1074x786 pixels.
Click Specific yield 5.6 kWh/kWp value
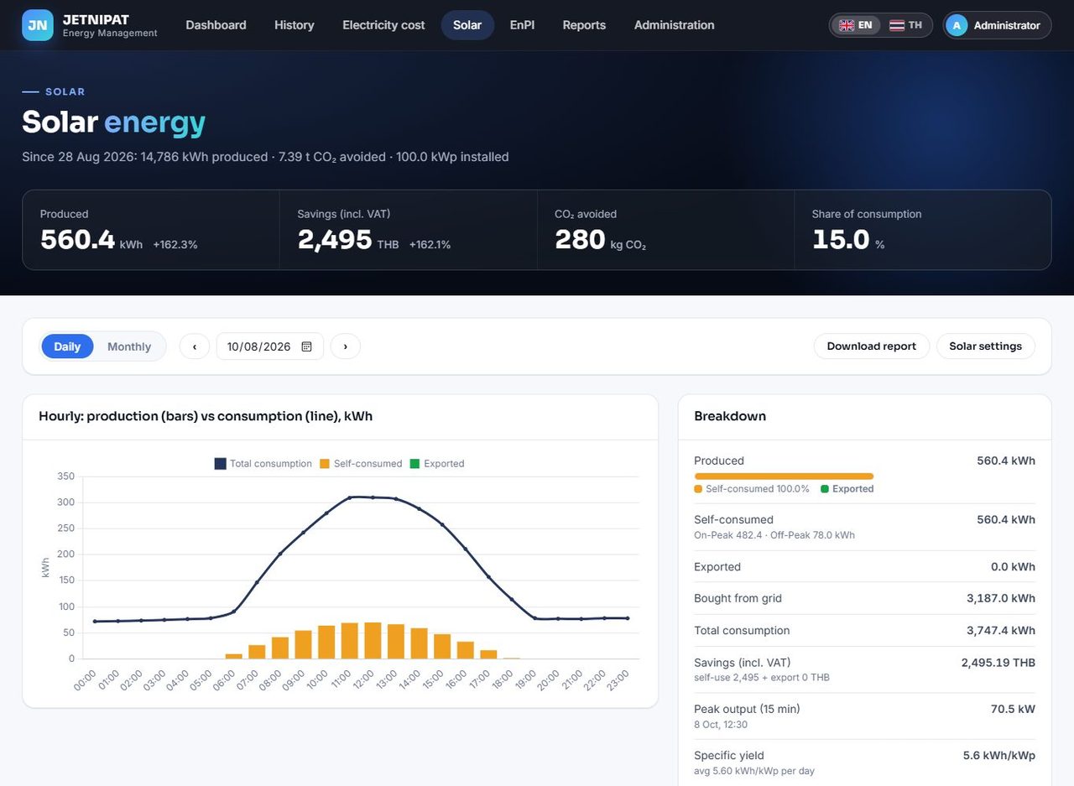point(999,756)
